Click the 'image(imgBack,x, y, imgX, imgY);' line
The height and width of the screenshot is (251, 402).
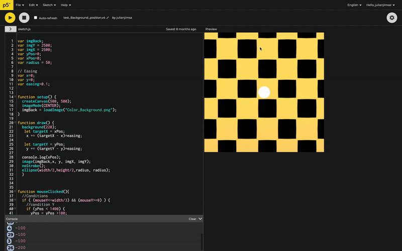point(56,162)
